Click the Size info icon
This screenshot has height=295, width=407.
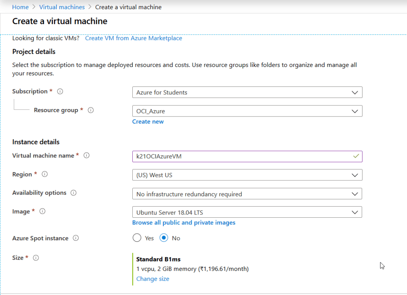click(x=36, y=258)
